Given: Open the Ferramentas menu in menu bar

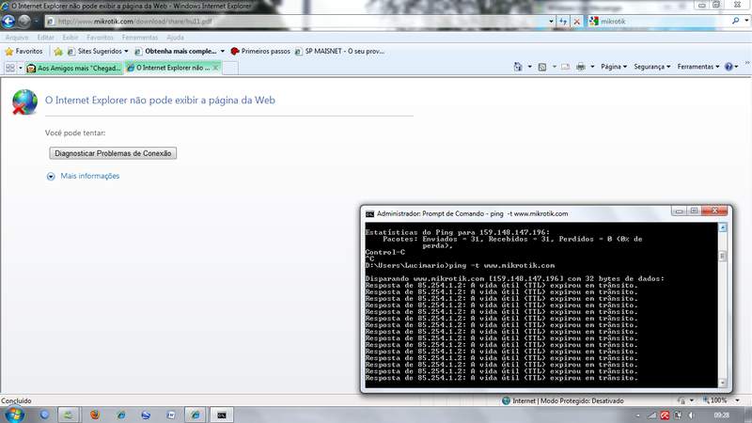Looking at the screenshot, I should click(139, 38).
